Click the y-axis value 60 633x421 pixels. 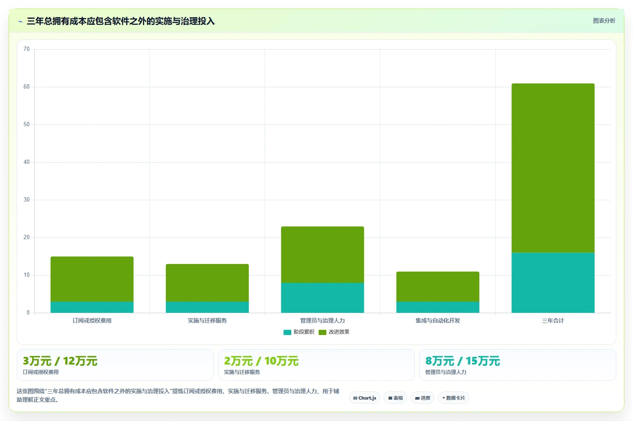(27, 87)
